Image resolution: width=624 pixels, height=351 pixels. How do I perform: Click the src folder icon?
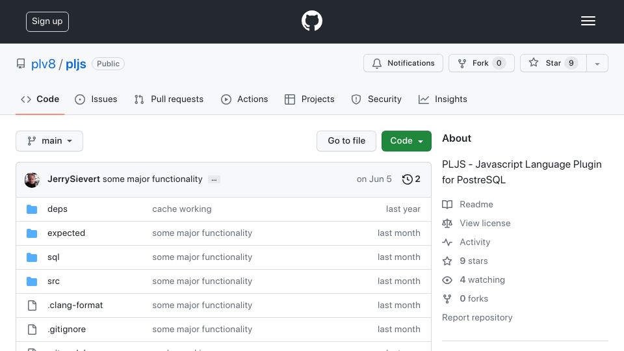[32, 281]
